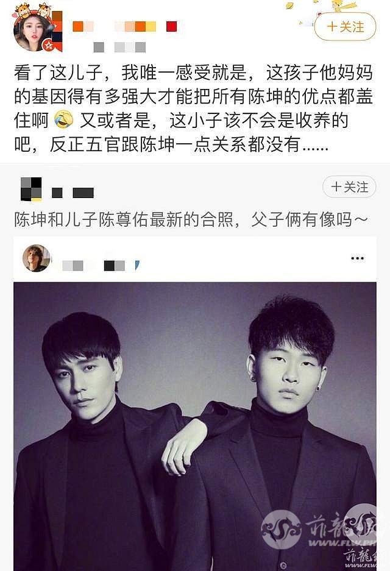Viewport: 390px width, 571px height.
Task: Open the embedded post's pixelated username
Action: click(93, 266)
